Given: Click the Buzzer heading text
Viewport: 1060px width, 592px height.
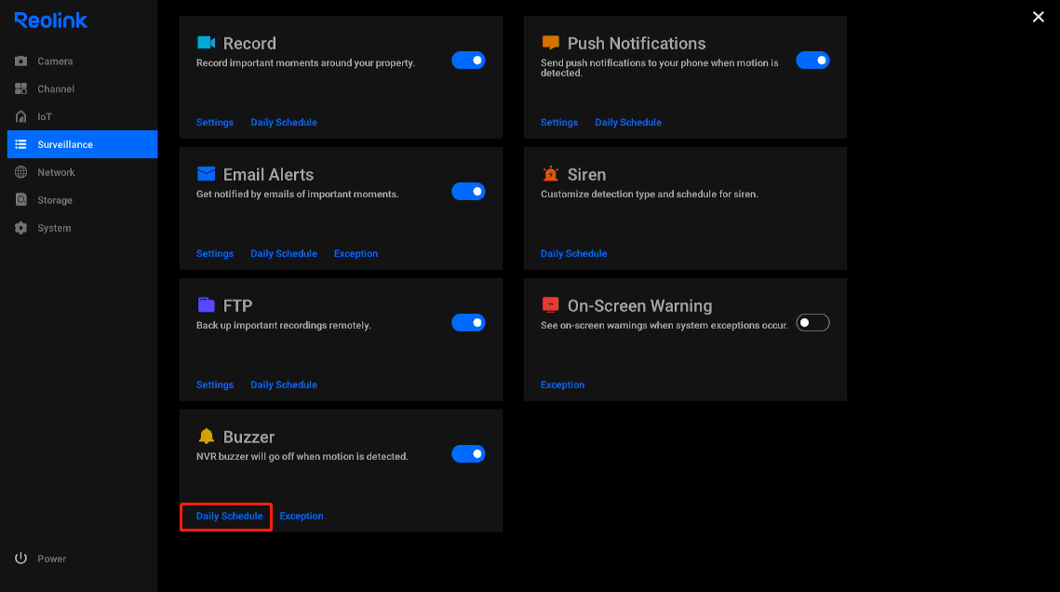Looking at the screenshot, I should click(248, 437).
